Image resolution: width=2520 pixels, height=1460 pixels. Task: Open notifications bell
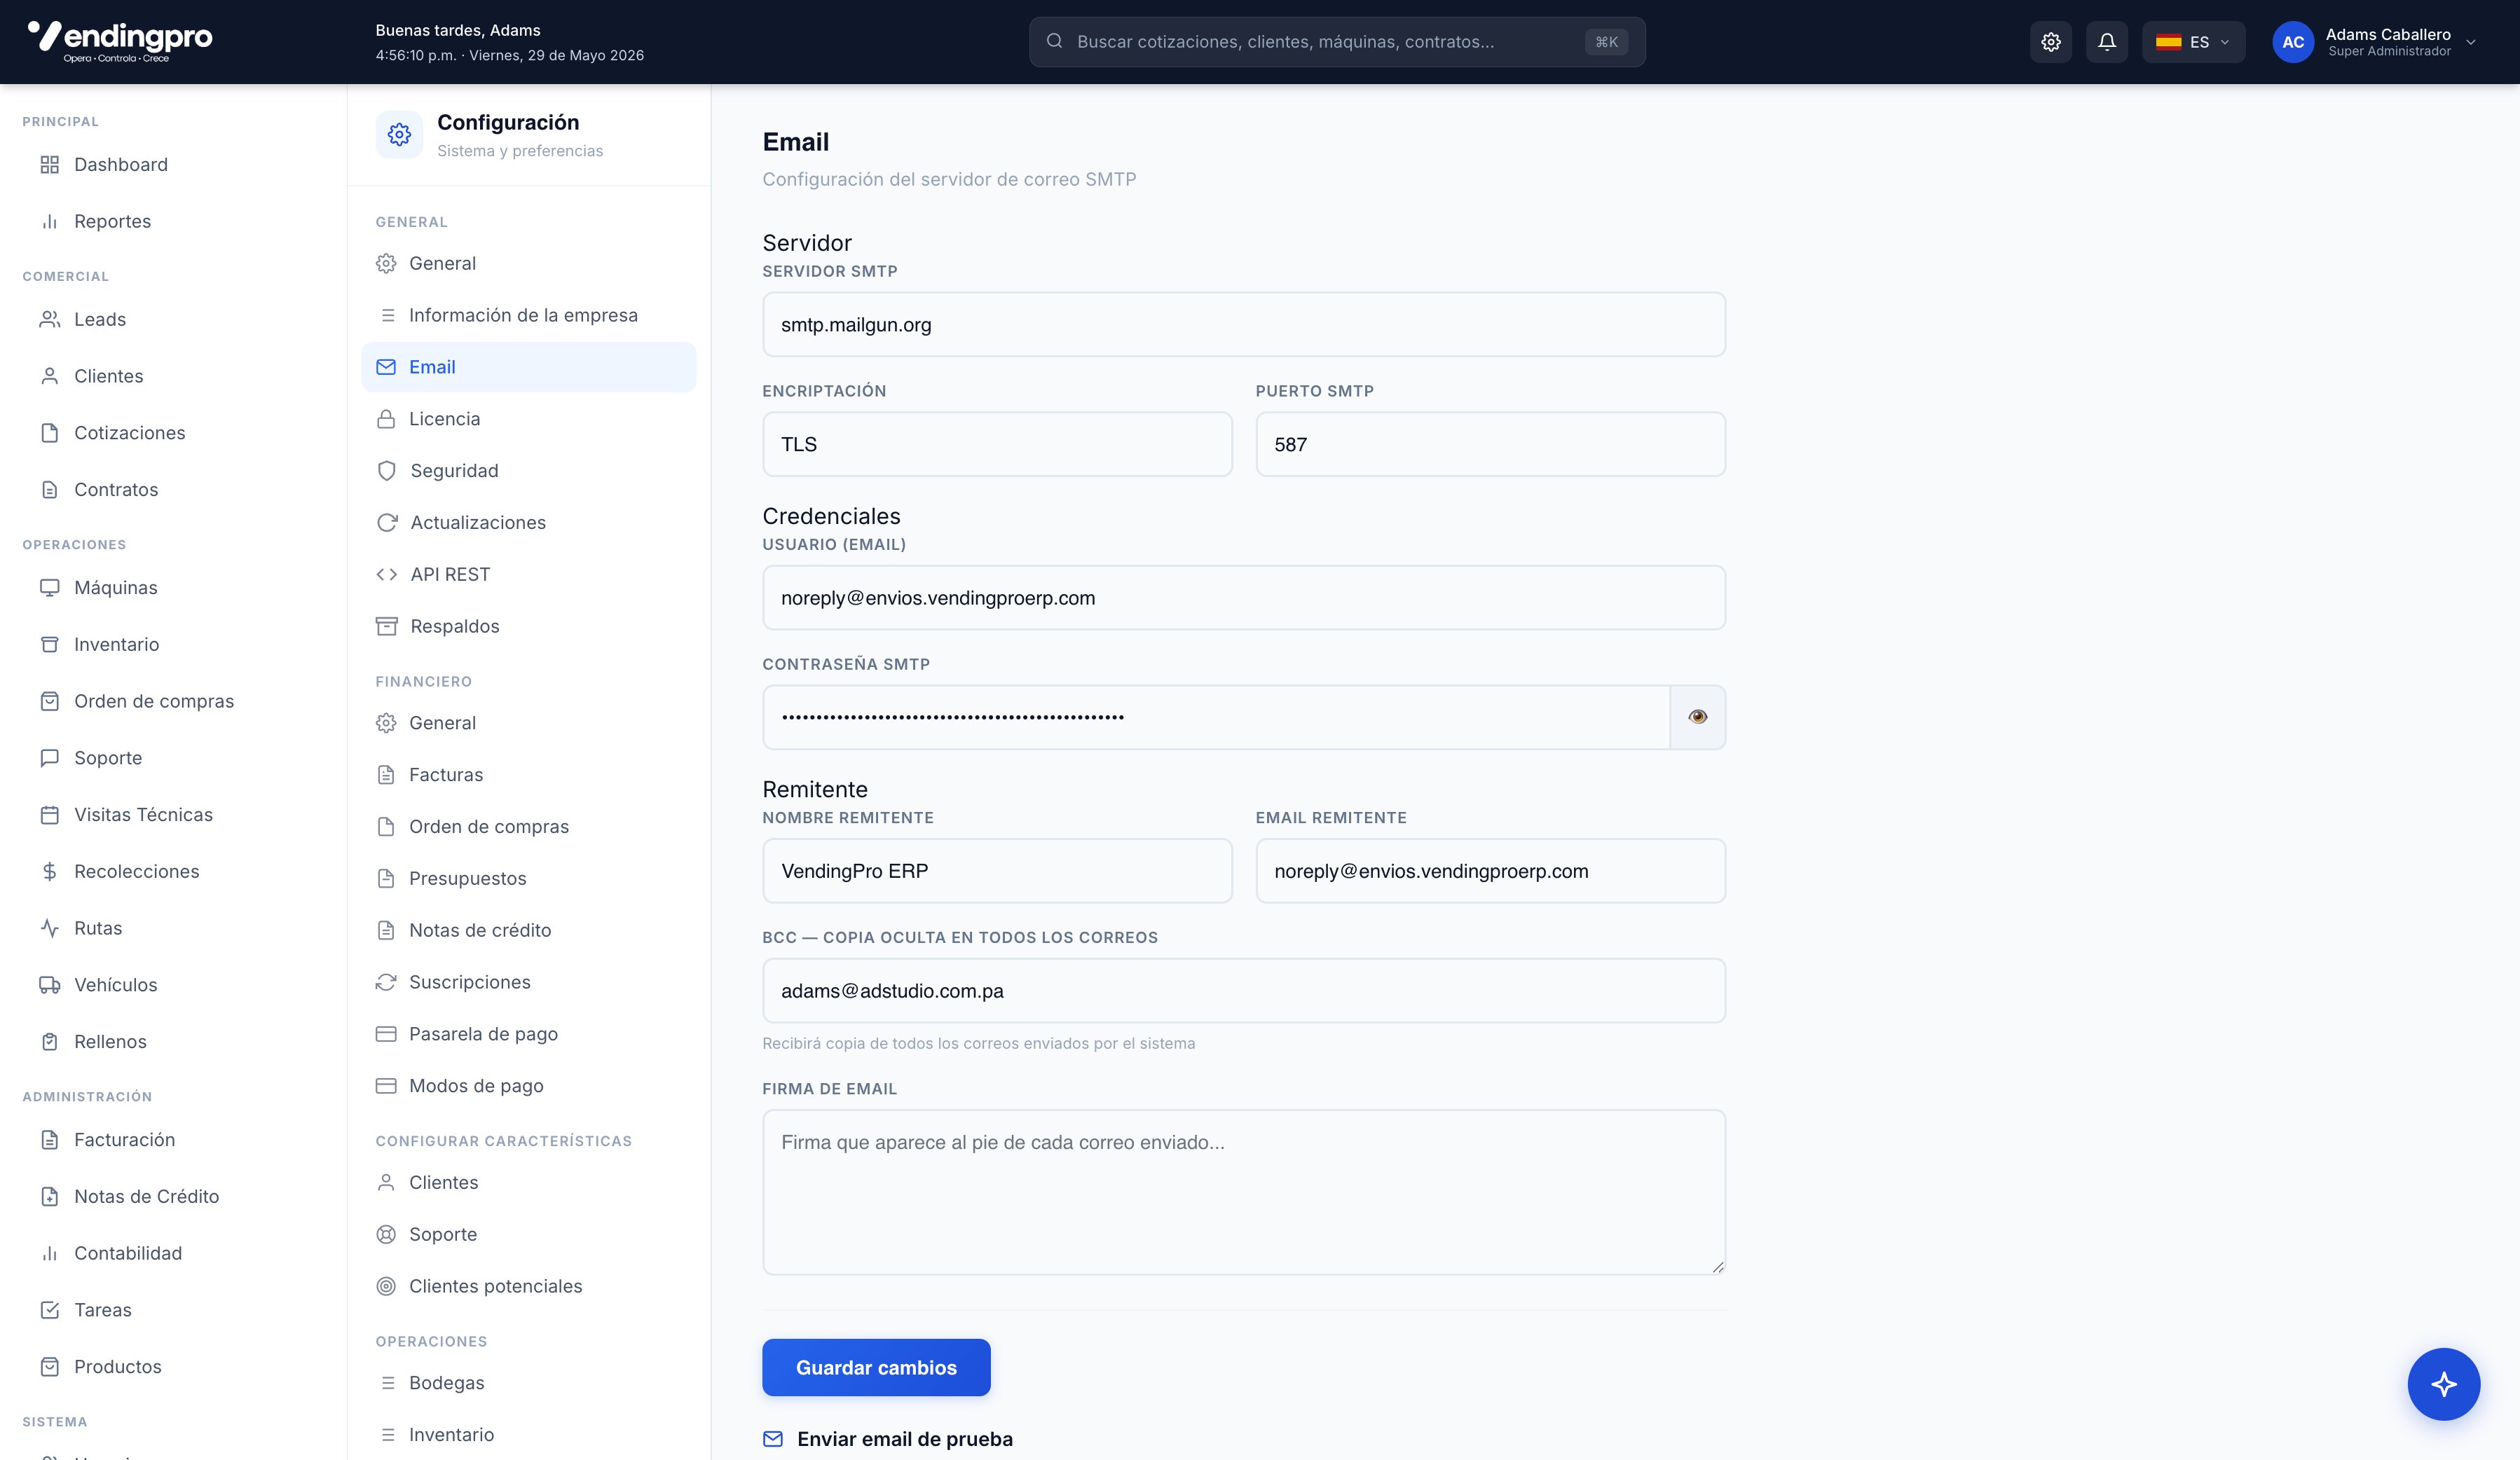[x=2106, y=42]
